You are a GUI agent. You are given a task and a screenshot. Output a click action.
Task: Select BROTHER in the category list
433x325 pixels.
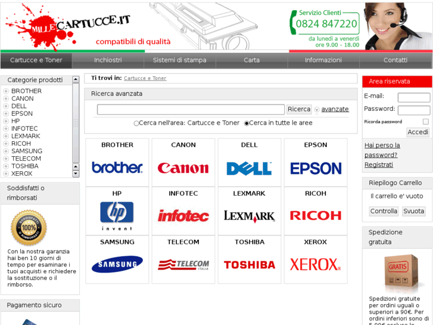(x=27, y=91)
